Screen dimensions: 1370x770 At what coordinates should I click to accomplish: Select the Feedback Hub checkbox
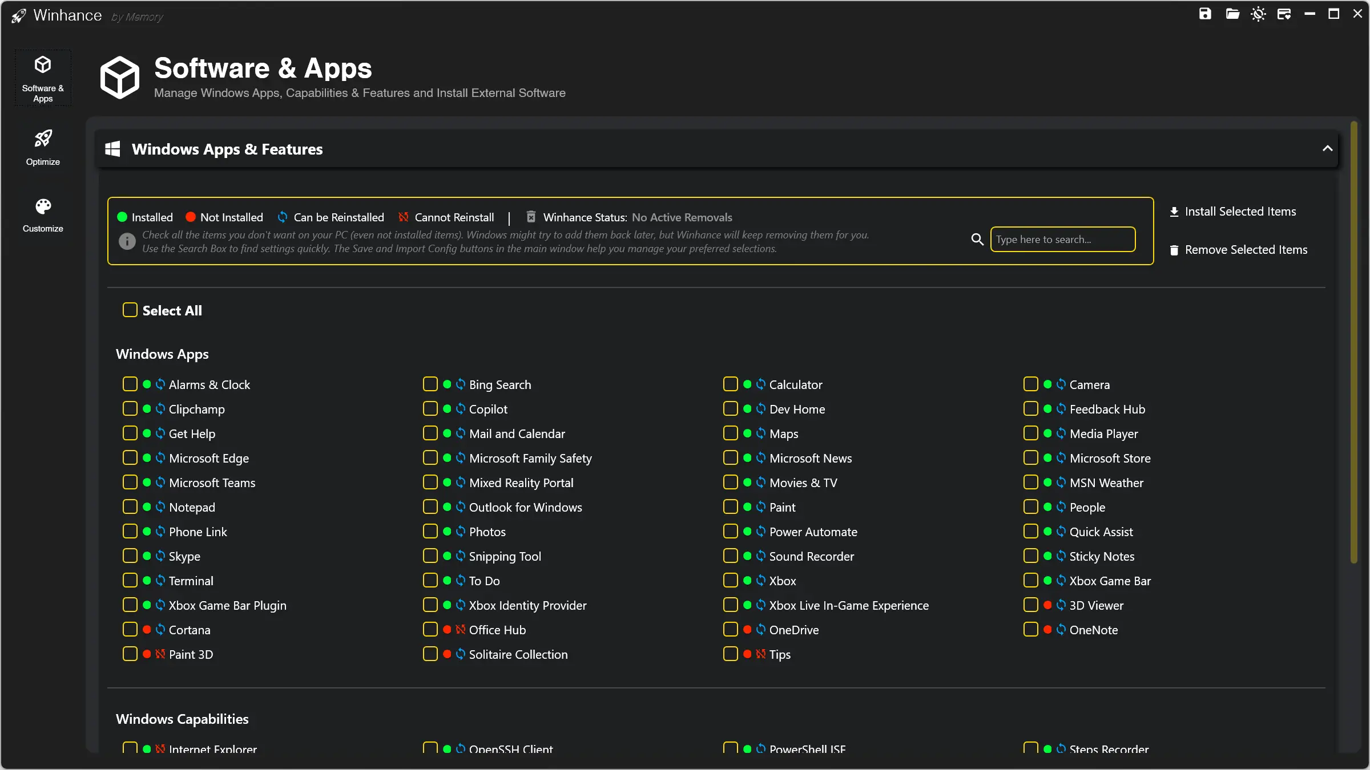coord(1031,409)
